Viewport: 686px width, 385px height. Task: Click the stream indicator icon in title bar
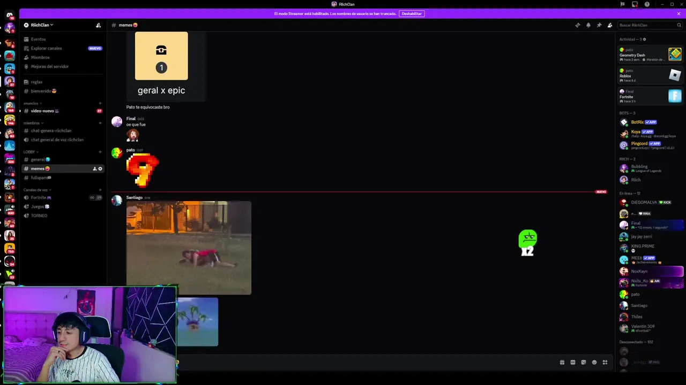[635, 4]
